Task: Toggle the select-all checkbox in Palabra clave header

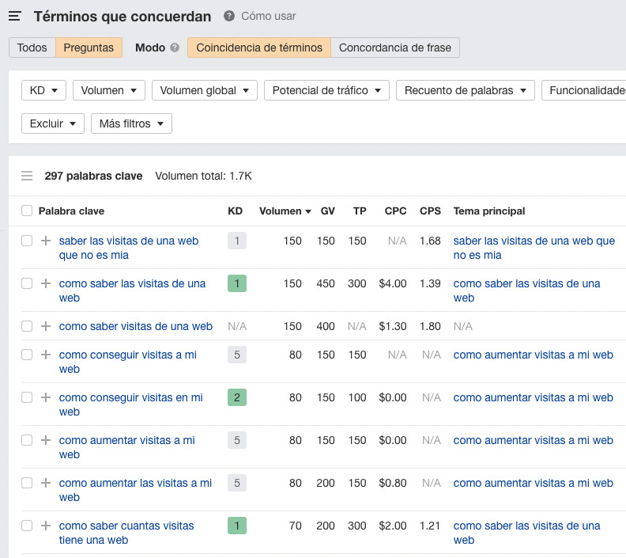Action: pyautogui.click(x=27, y=211)
